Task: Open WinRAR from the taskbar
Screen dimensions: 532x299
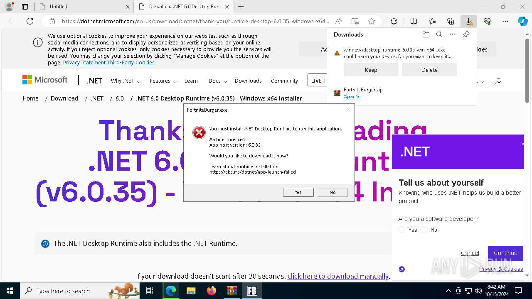Action: click(232, 291)
